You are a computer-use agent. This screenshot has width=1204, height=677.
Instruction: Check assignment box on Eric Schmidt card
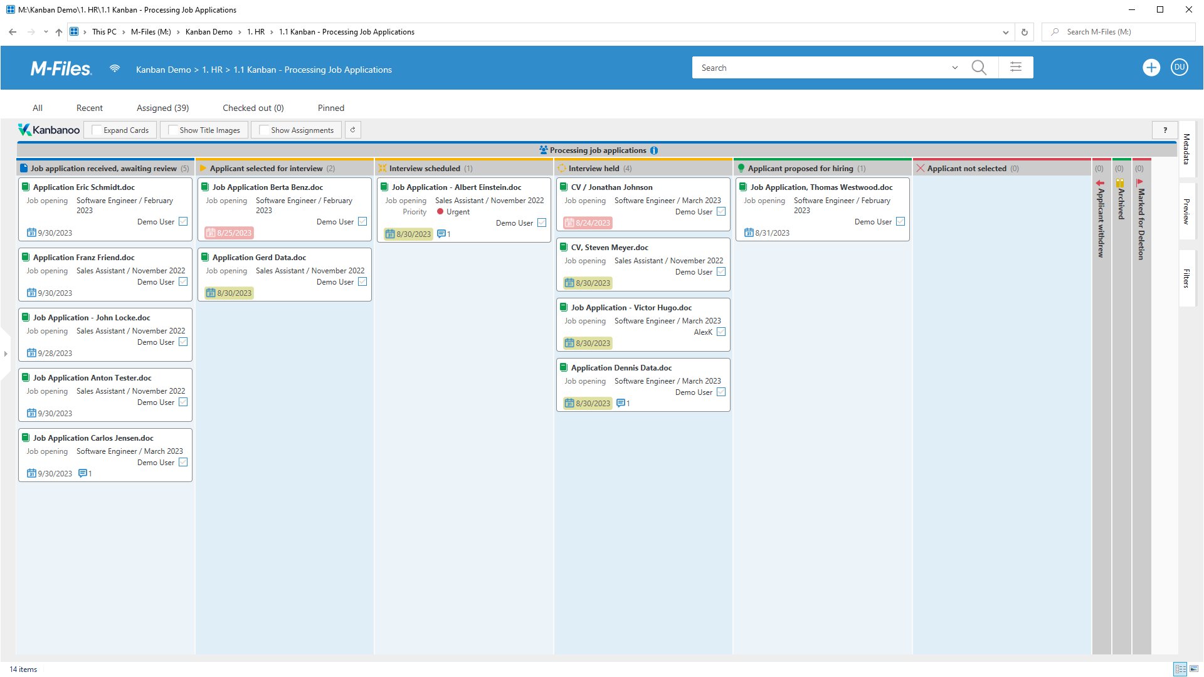[183, 221]
